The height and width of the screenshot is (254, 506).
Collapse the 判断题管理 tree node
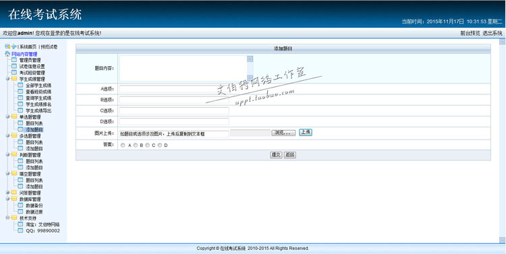pyautogui.click(x=7, y=155)
